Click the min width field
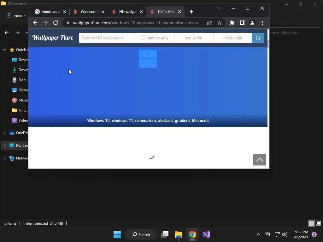 pyautogui.click(x=194, y=38)
